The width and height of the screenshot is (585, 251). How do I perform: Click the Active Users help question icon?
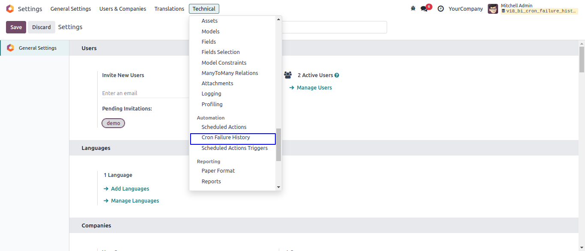coord(337,75)
